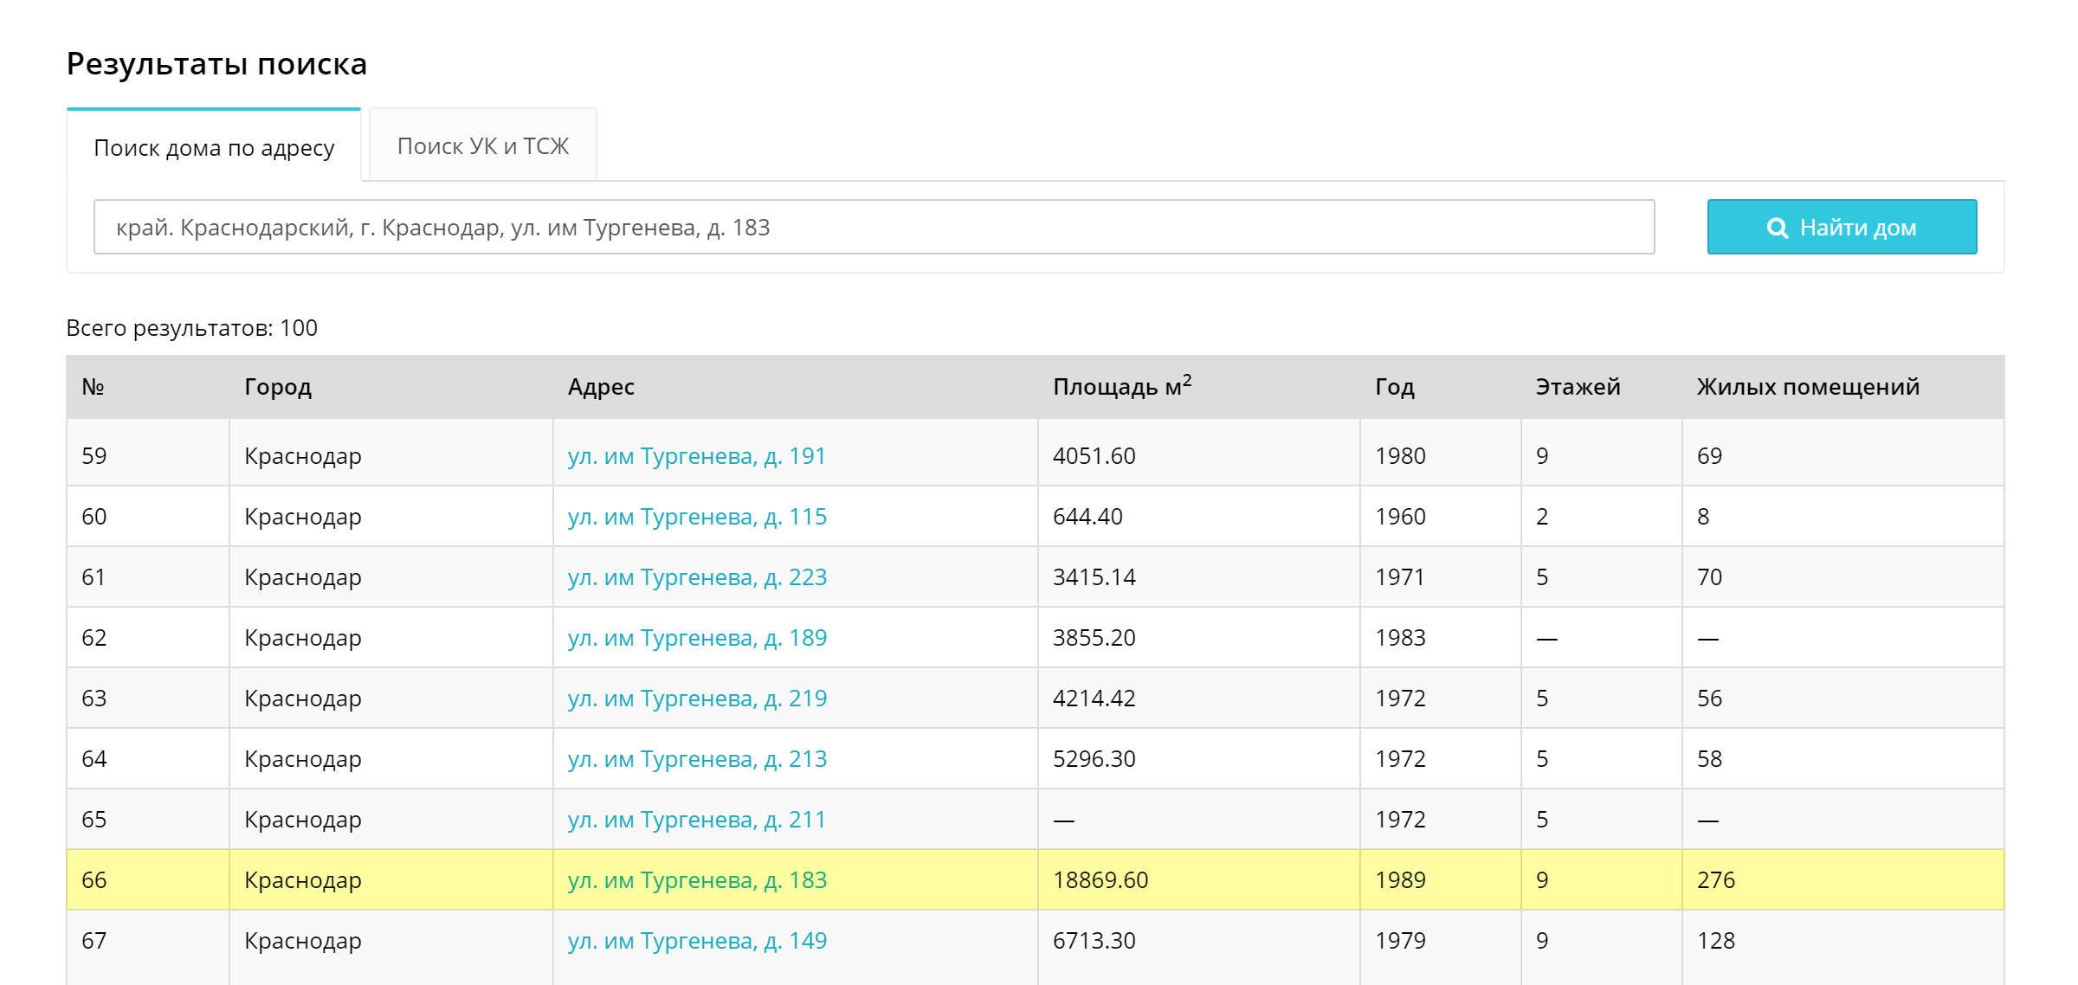Open highlighted link ул. им Тургенева, д. 183
2078x985 pixels.
click(x=696, y=880)
